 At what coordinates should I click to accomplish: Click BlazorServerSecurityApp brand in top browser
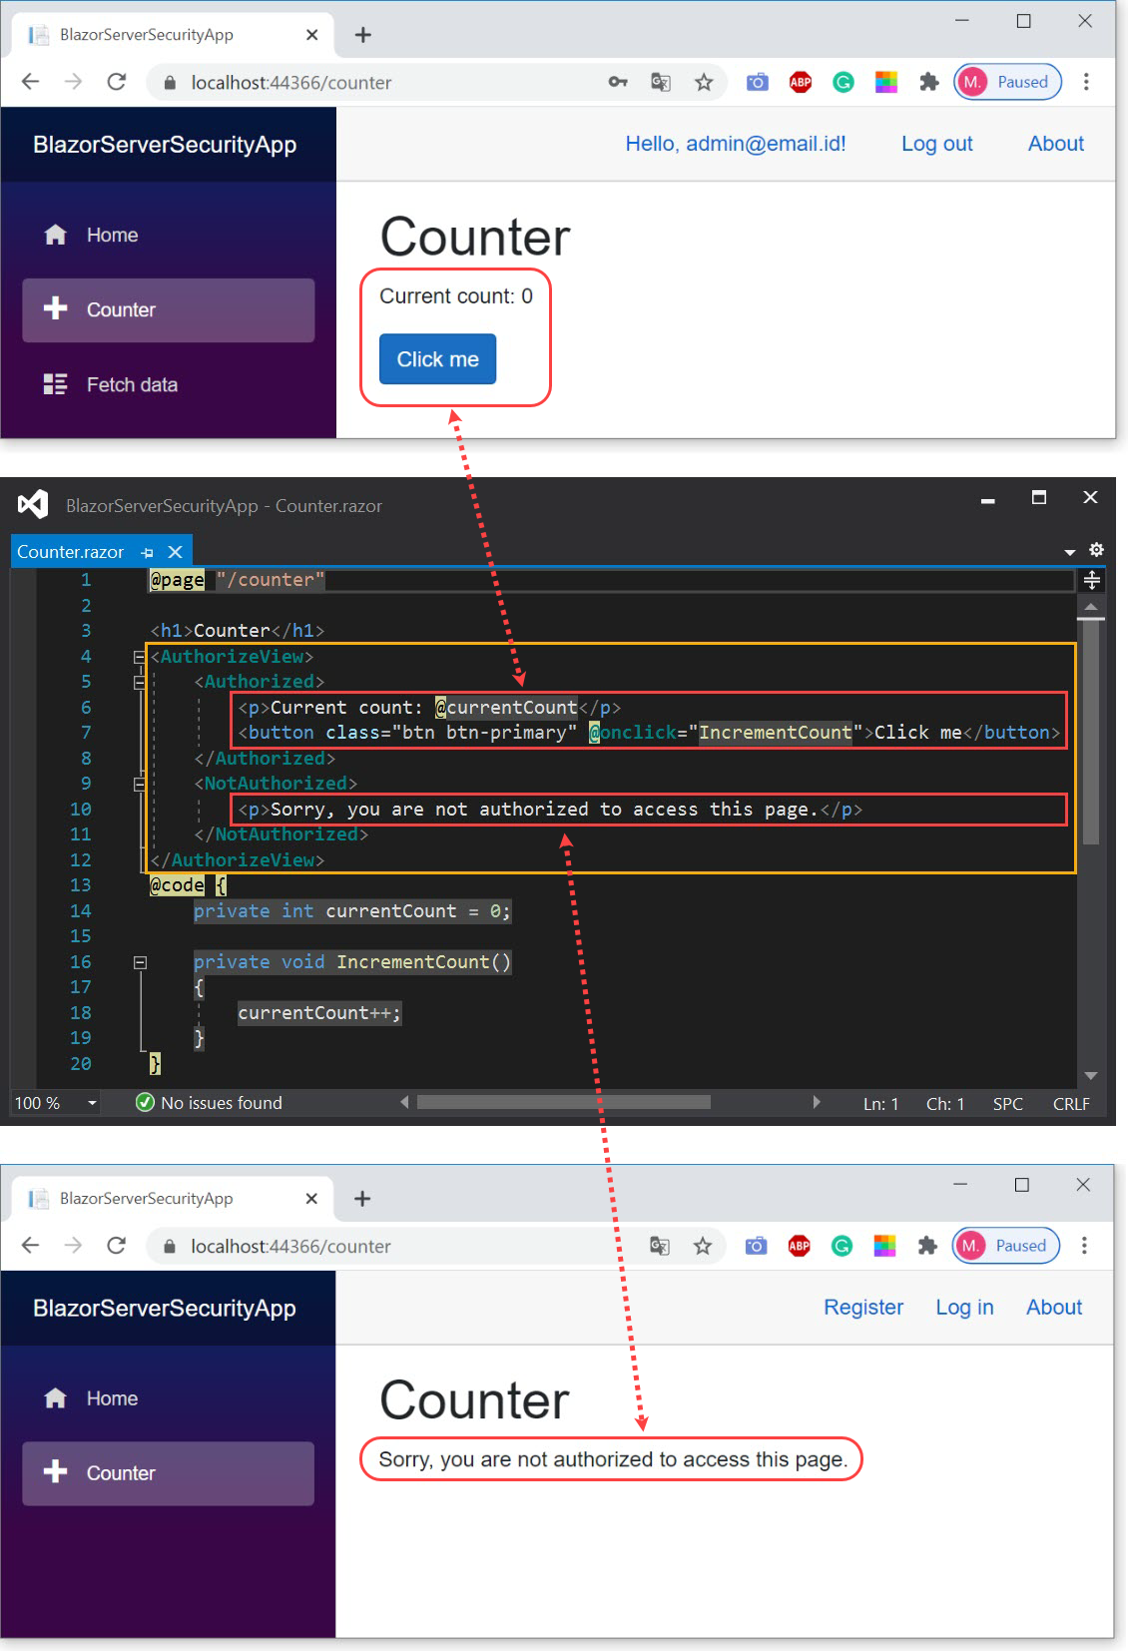(x=165, y=145)
